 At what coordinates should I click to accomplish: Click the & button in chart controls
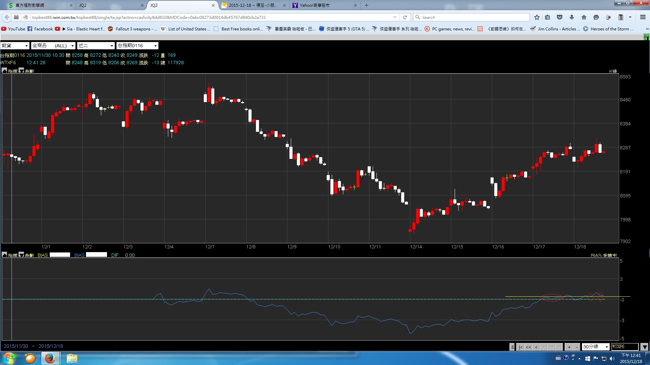pos(513,347)
